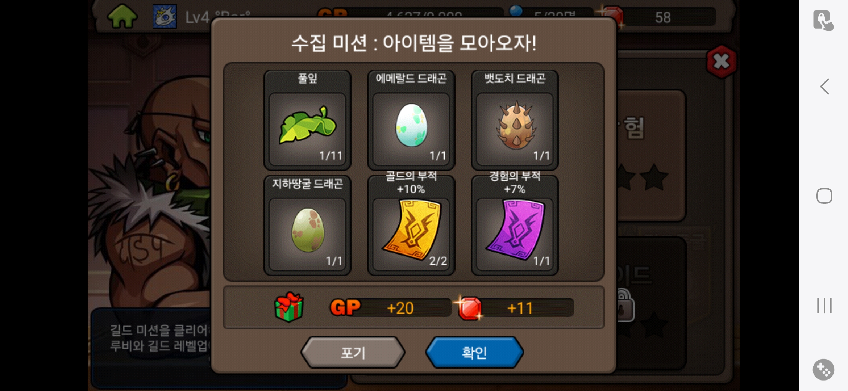Select the 풀잎 leaf item
848x391 pixels.
(307, 120)
